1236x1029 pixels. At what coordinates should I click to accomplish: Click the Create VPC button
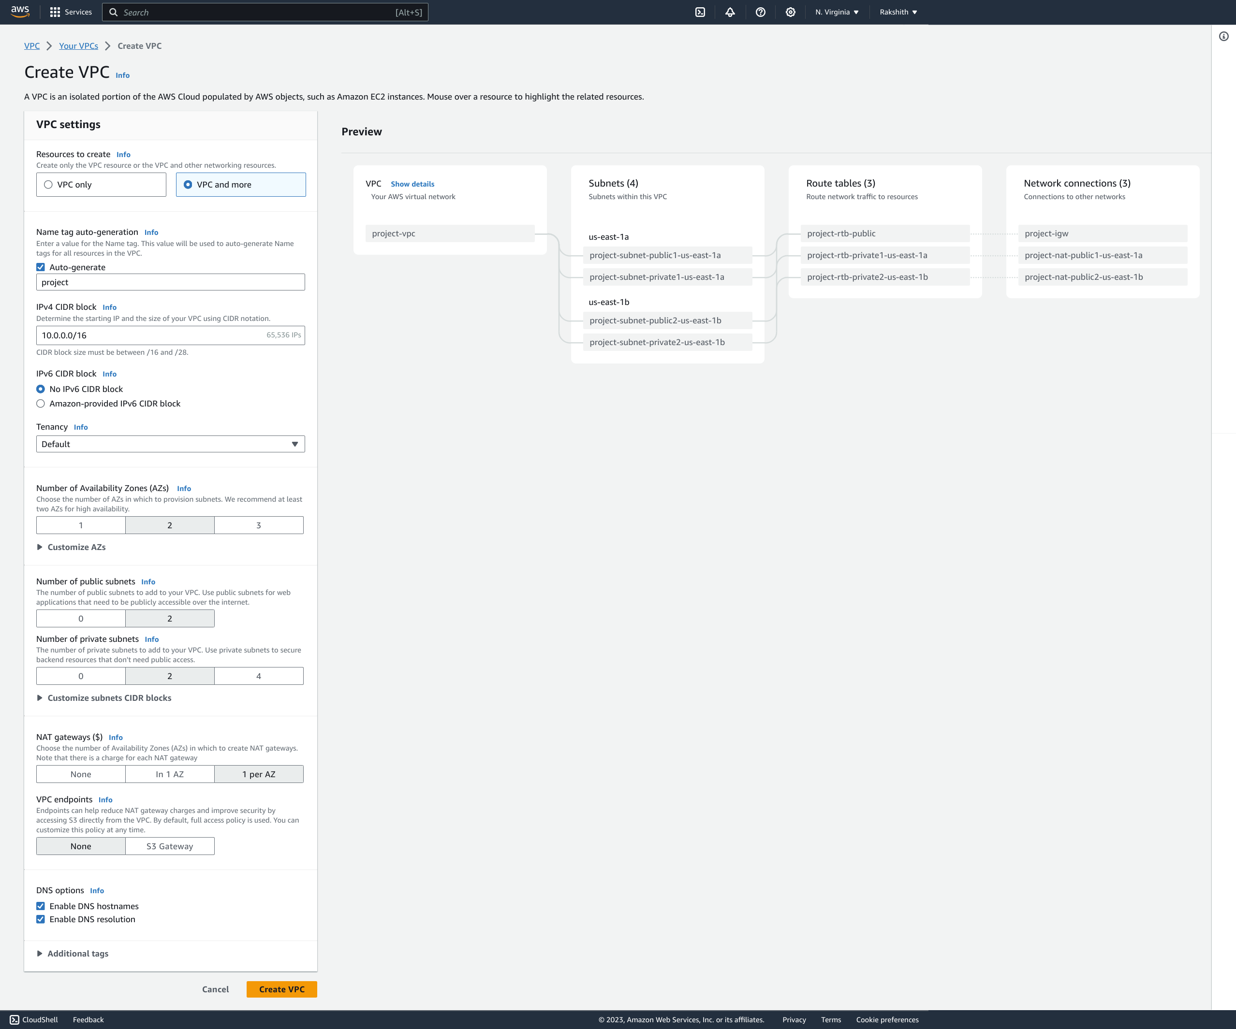[282, 989]
